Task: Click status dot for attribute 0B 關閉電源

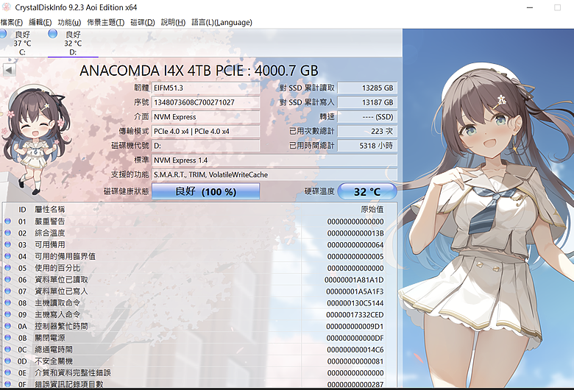Action: (x=7, y=338)
